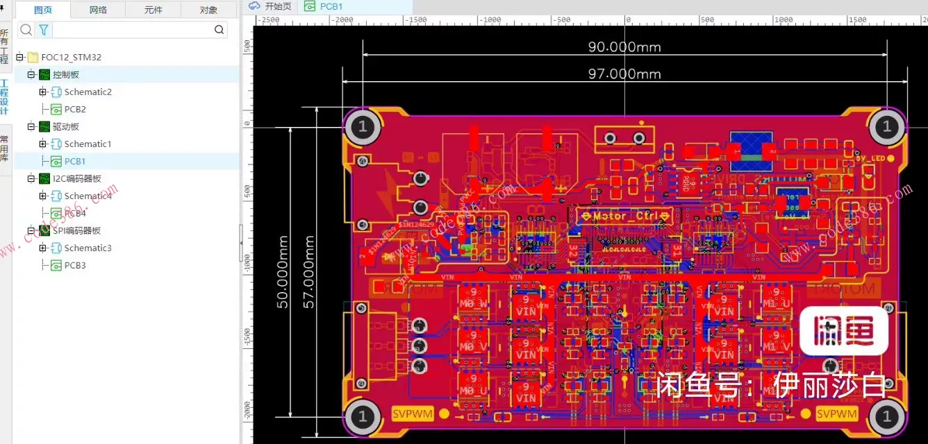Click the search icon inside the search box

point(219,30)
